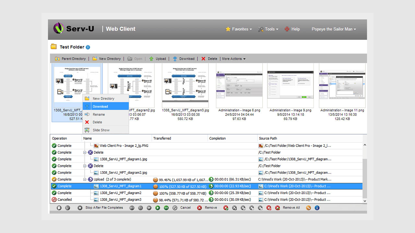Select the 1308_ServU_MFT_diagram2 upload row
The height and width of the screenshot is (233, 415).
(206, 193)
